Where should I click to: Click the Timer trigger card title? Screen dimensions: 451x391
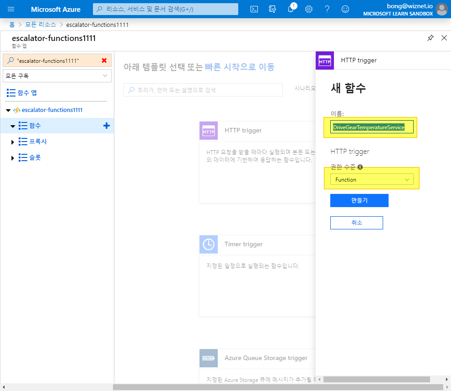244,244
